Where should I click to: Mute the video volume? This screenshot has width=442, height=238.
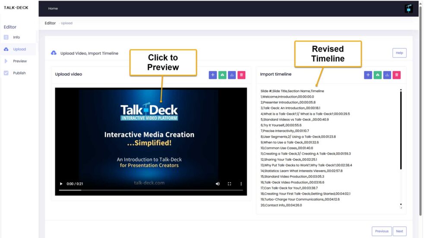[x=218, y=184]
